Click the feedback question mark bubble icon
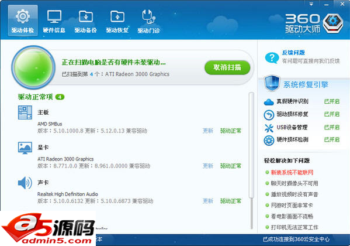Image resolution: width=350 pixels, height=246 pixels. (272, 58)
